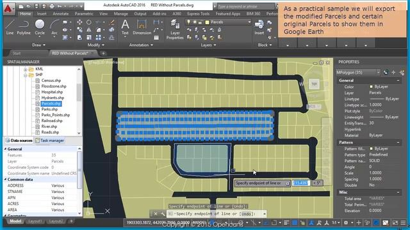Open the Start file tab
Viewport: 410px width, 230px height.
click(17, 53)
